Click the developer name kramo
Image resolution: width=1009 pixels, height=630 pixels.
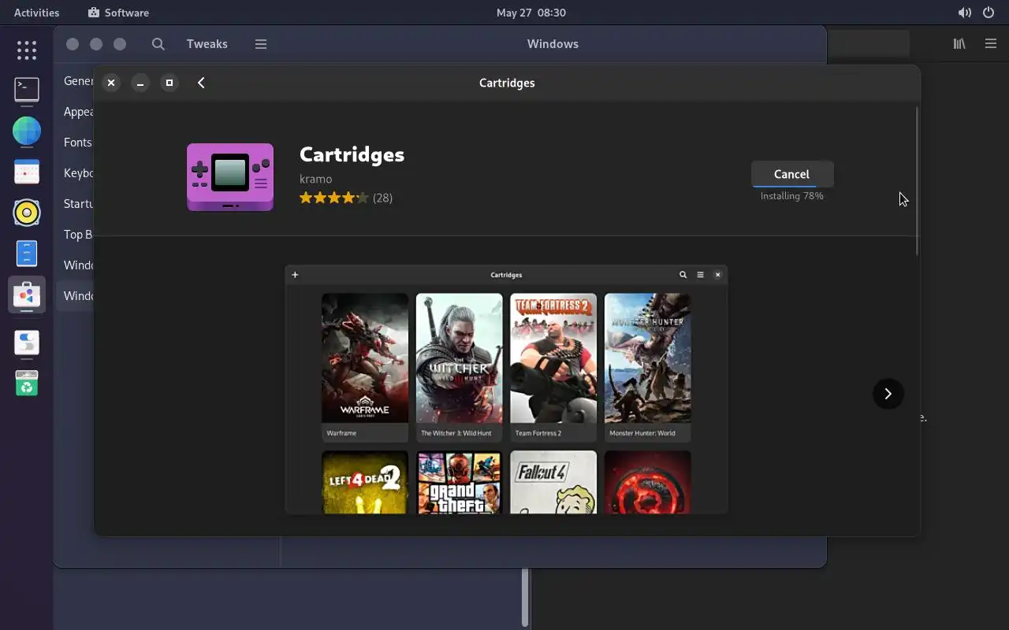[315, 179]
